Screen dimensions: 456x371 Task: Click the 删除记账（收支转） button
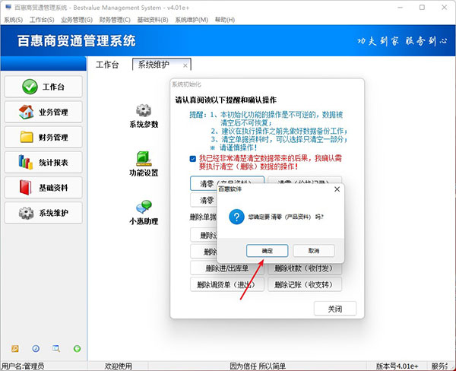tap(305, 284)
